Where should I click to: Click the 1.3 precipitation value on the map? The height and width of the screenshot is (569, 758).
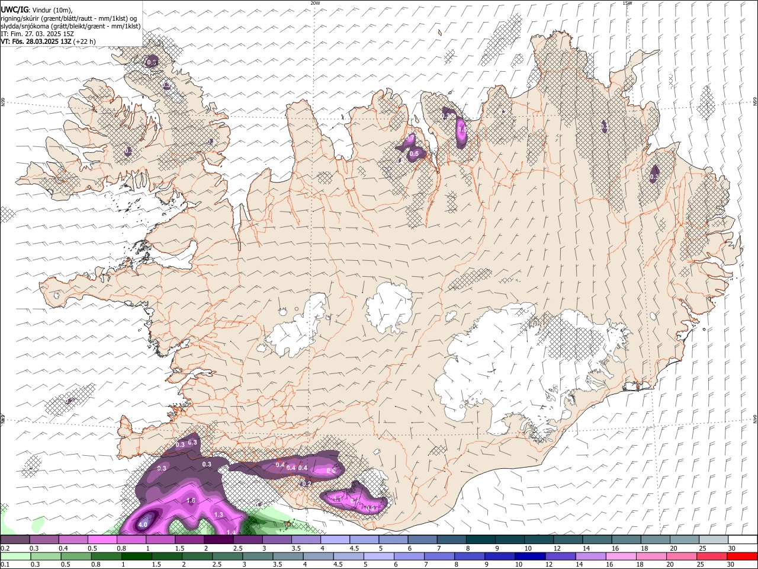[219, 514]
